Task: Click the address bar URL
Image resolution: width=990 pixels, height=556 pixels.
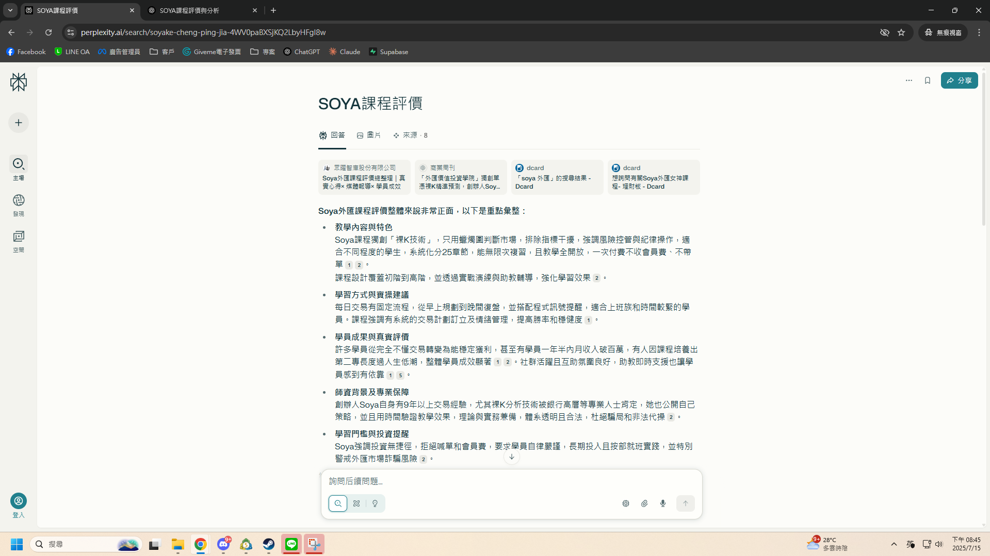Action: click(x=203, y=32)
